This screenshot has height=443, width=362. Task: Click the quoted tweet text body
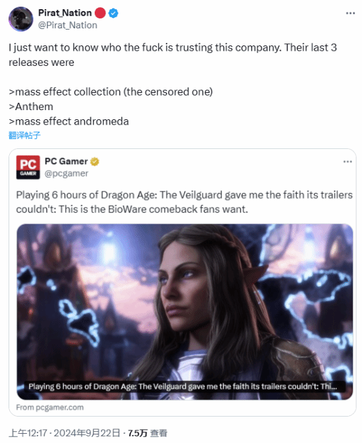pos(184,202)
